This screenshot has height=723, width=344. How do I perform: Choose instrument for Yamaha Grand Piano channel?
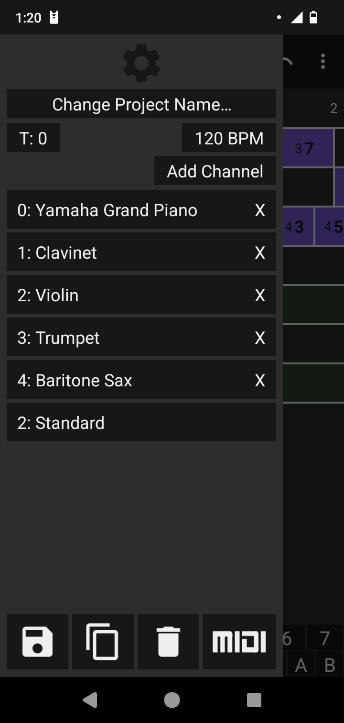tap(124, 210)
